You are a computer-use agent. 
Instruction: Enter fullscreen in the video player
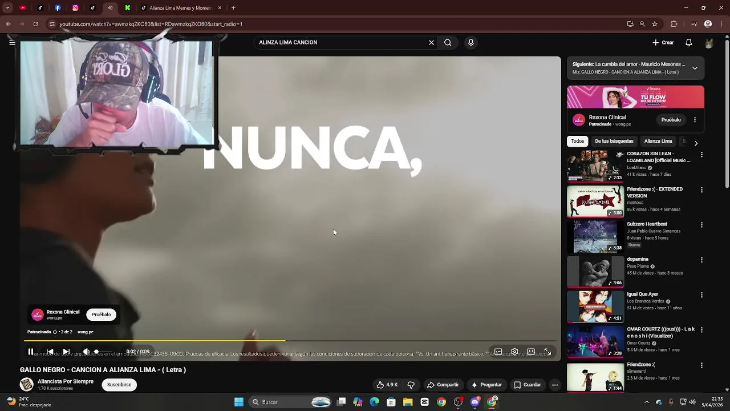click(x=547, y=352)
